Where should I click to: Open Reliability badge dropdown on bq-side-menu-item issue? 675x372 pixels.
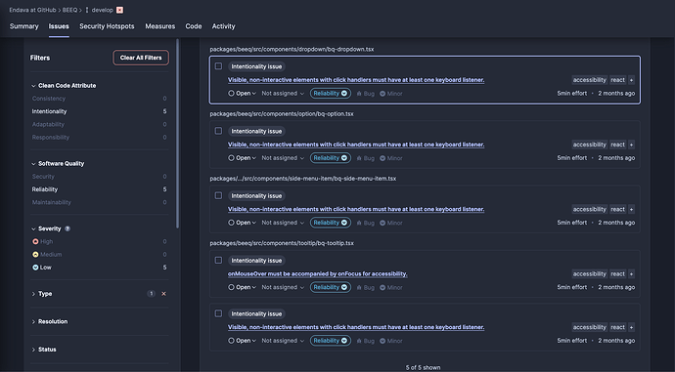click(x=331, y=223)
